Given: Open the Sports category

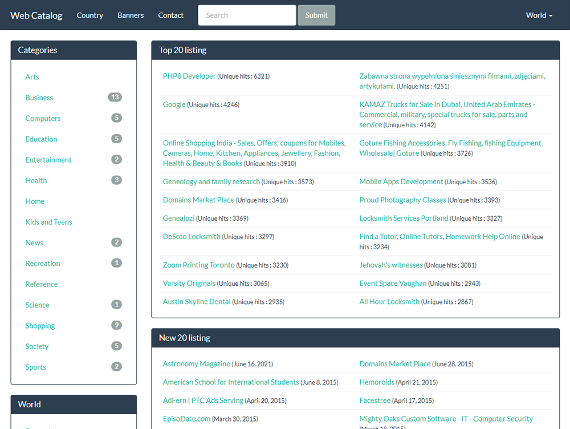Looking at the screenshot, I should pyautogui.click(x=35, y=367).
